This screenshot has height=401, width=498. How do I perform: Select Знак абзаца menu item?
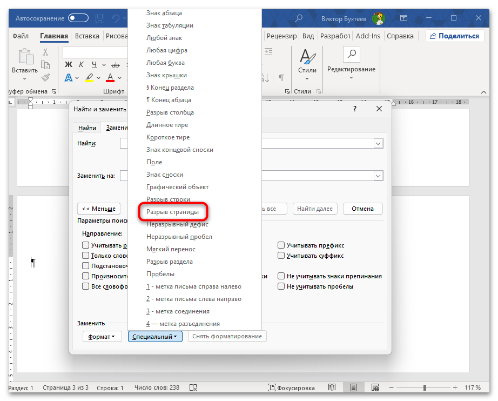(194, 13)
